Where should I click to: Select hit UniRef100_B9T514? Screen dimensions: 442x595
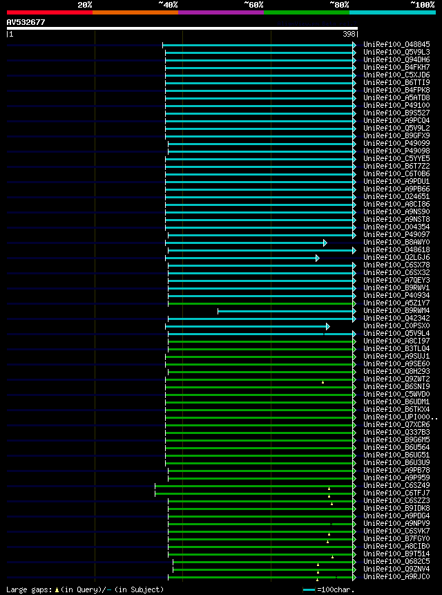click(x=396, y=553)
